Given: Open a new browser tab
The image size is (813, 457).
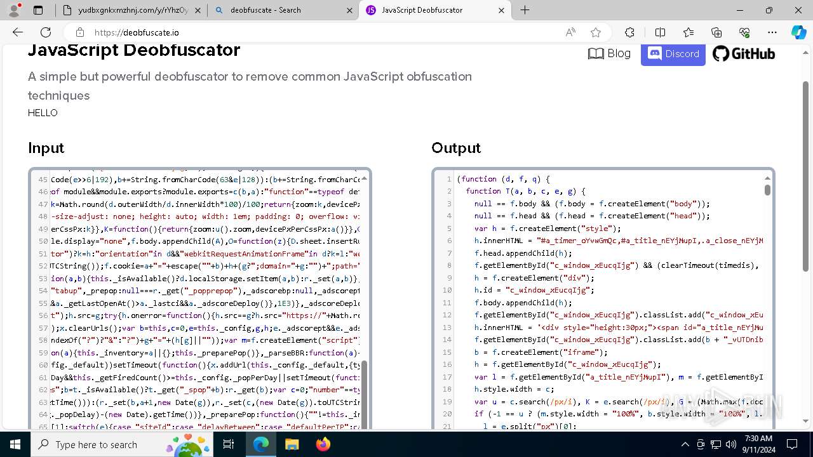Looking at the screenshot, I should (x=525, y=10).
